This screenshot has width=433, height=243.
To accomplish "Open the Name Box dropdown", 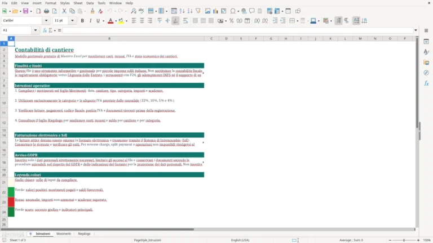I will [x=36, y=30].
